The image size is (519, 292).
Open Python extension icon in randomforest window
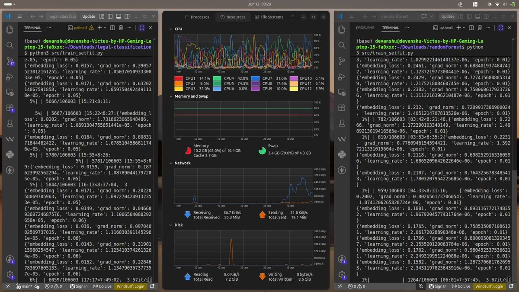(x=342, y=154)
